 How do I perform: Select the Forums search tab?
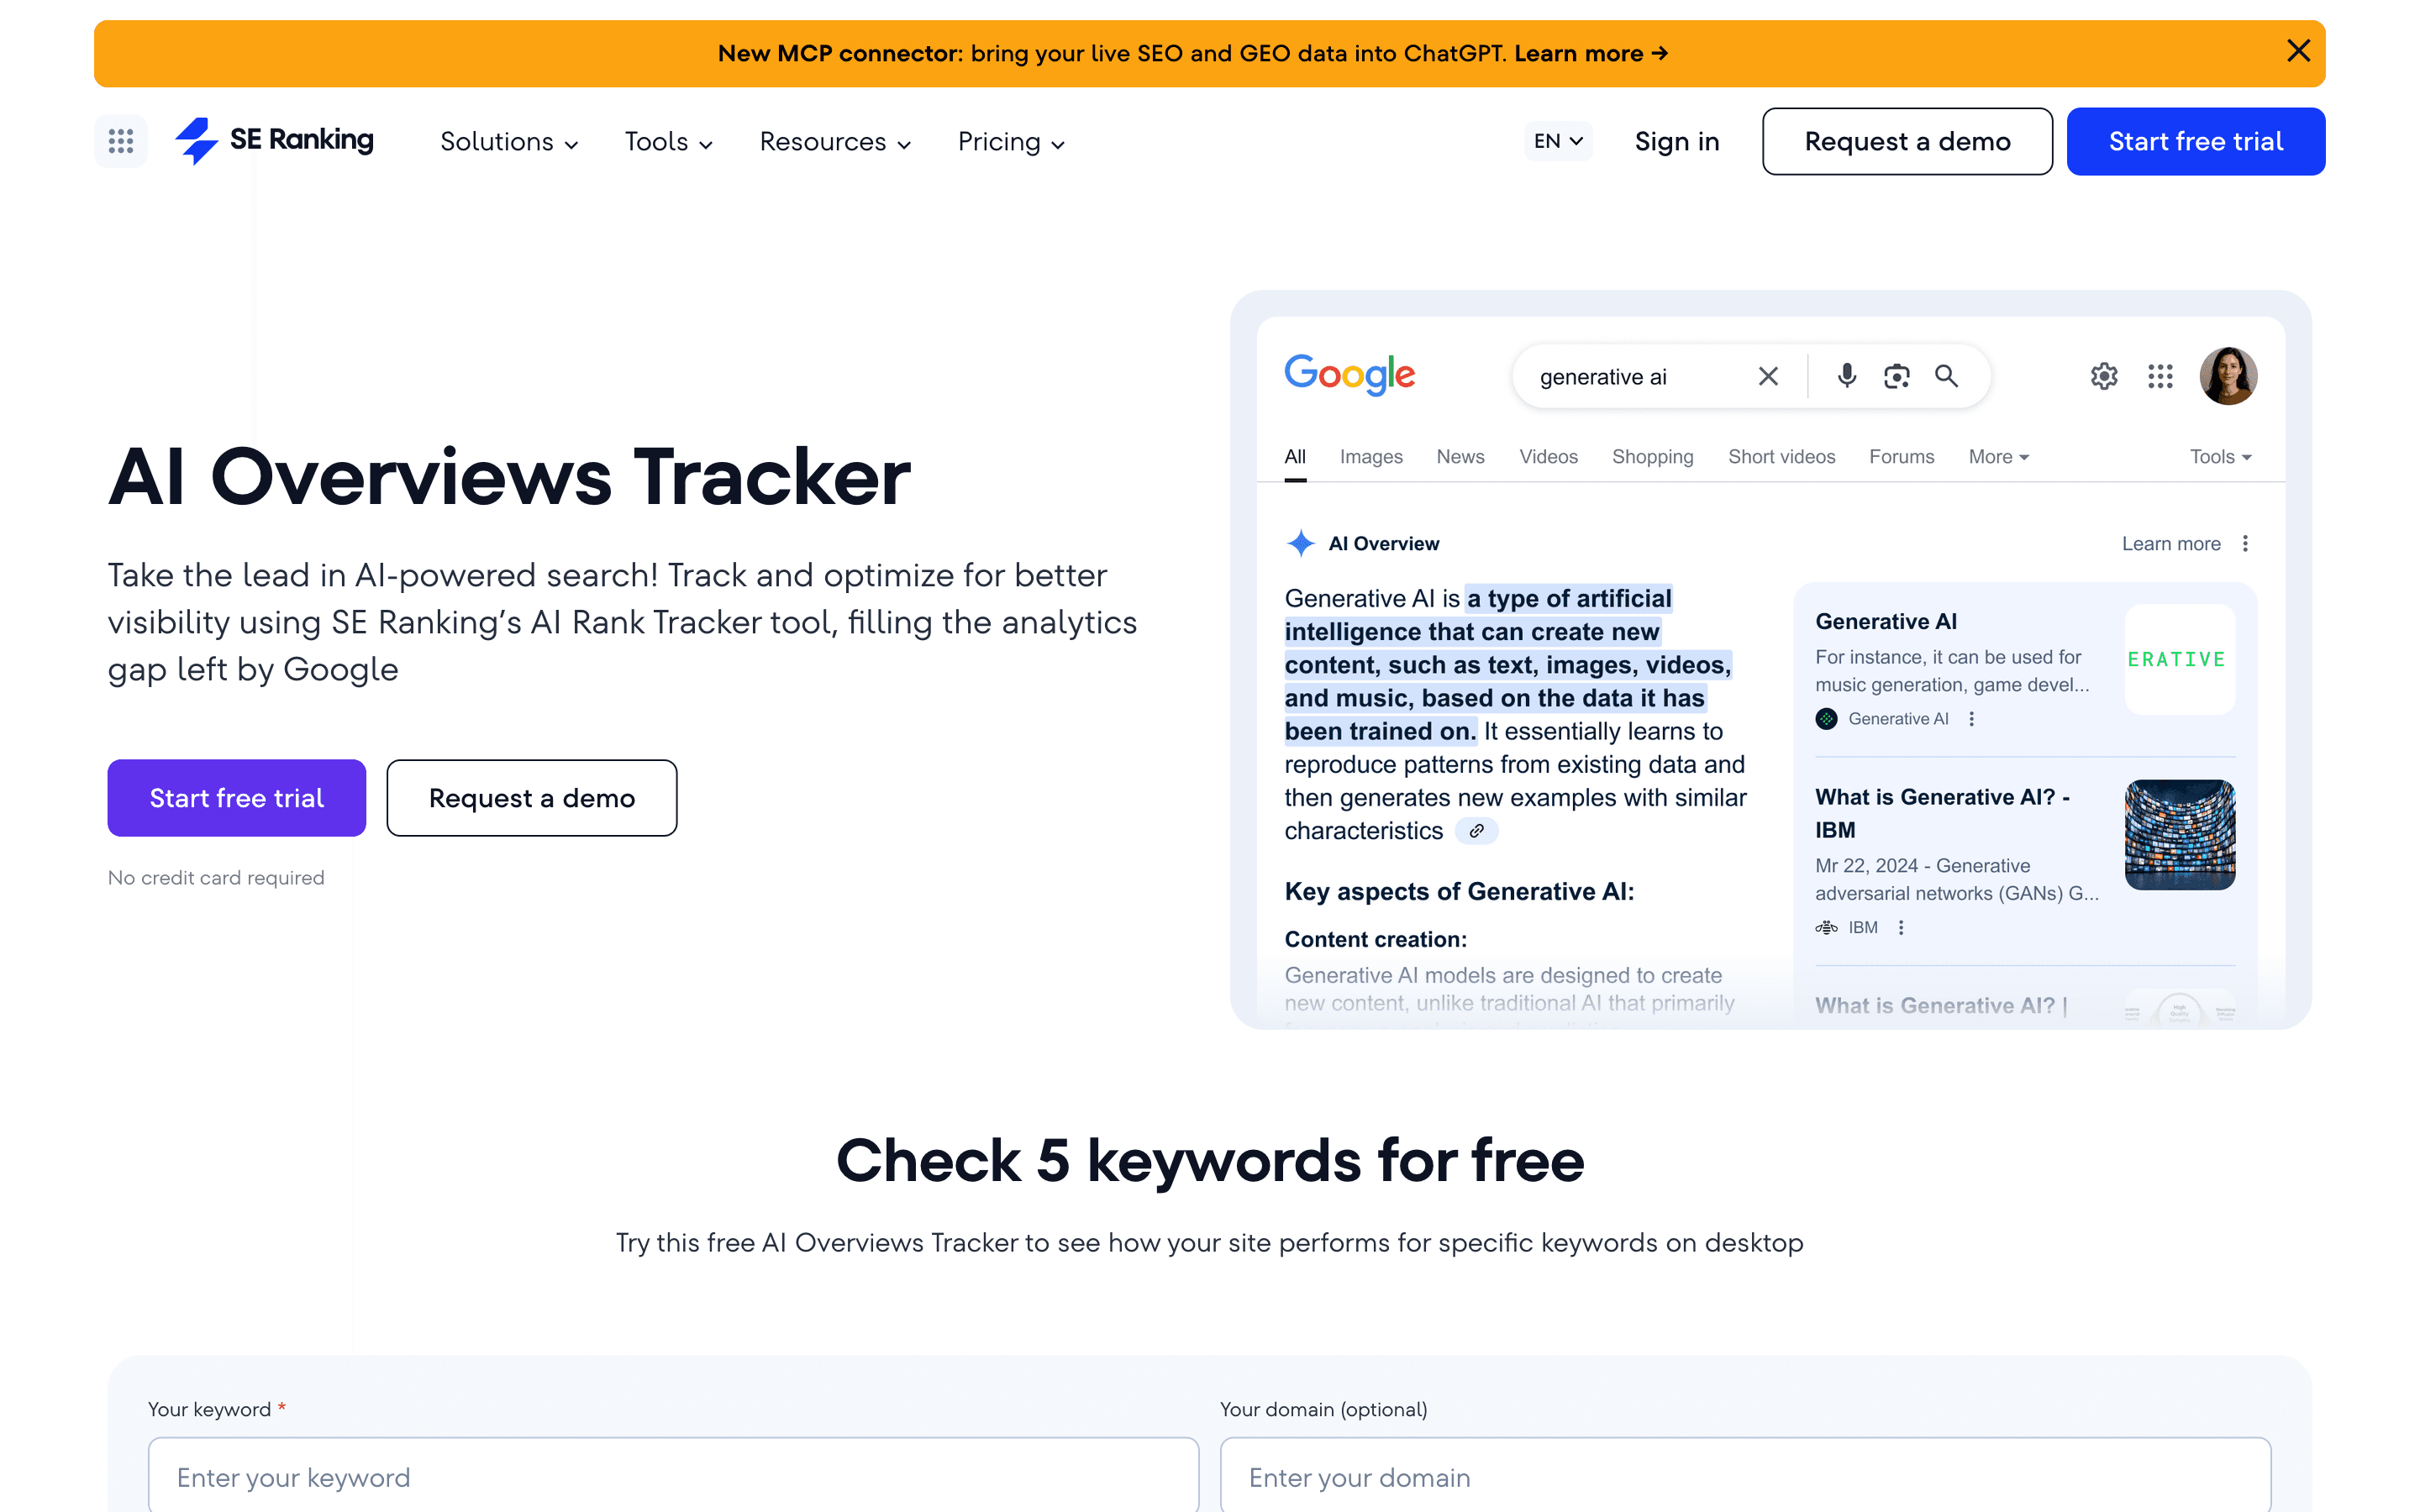point(1901,457)
